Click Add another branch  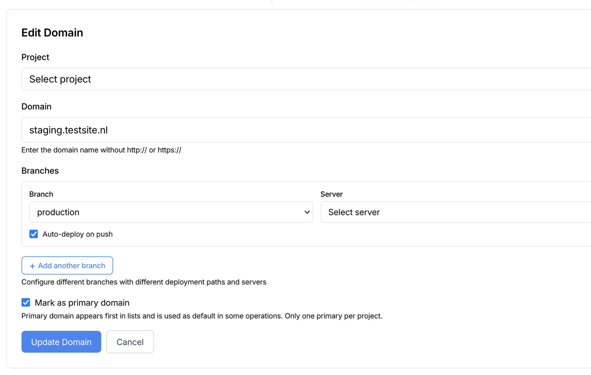[67, 265]
